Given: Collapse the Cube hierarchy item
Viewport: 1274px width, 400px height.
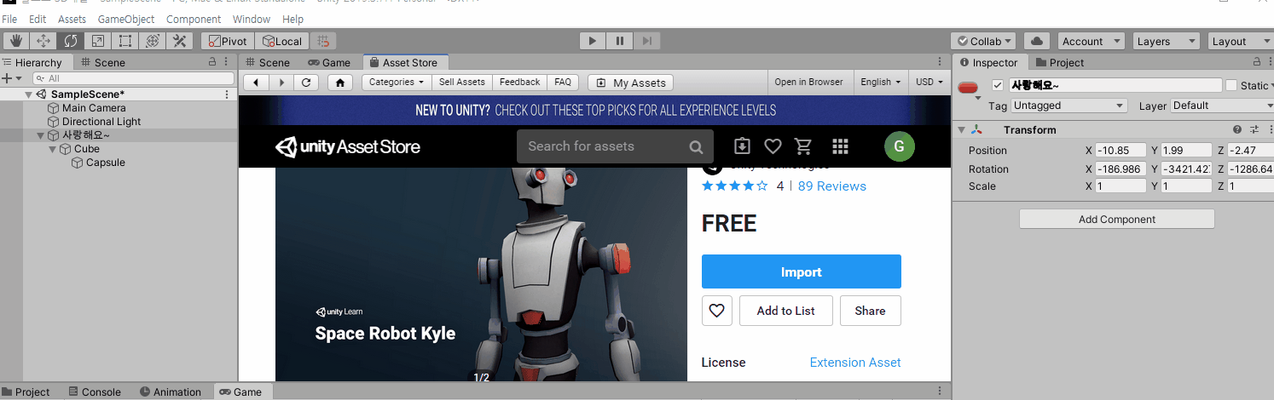Looking at the screenshot, I should coord(52,149).
